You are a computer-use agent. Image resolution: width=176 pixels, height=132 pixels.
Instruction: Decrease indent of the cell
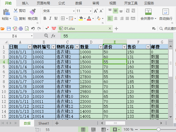coord(128,11)
